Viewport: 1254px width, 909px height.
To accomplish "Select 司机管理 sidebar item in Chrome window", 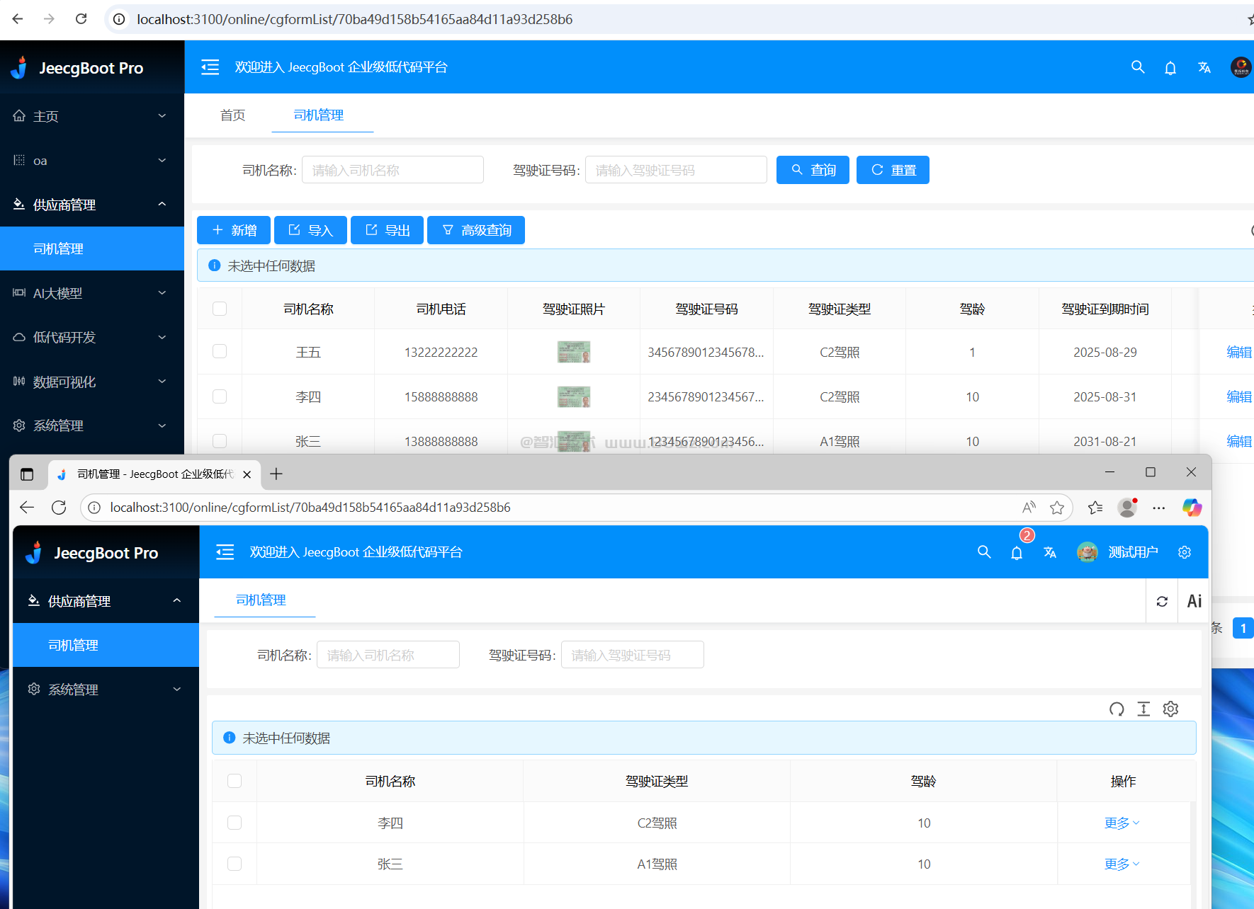I will click(92, 248).
